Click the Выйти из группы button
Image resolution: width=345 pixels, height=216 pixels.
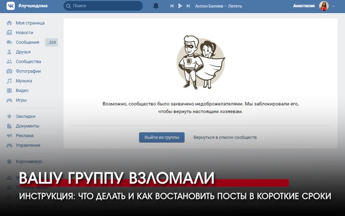tap(162, 137)
